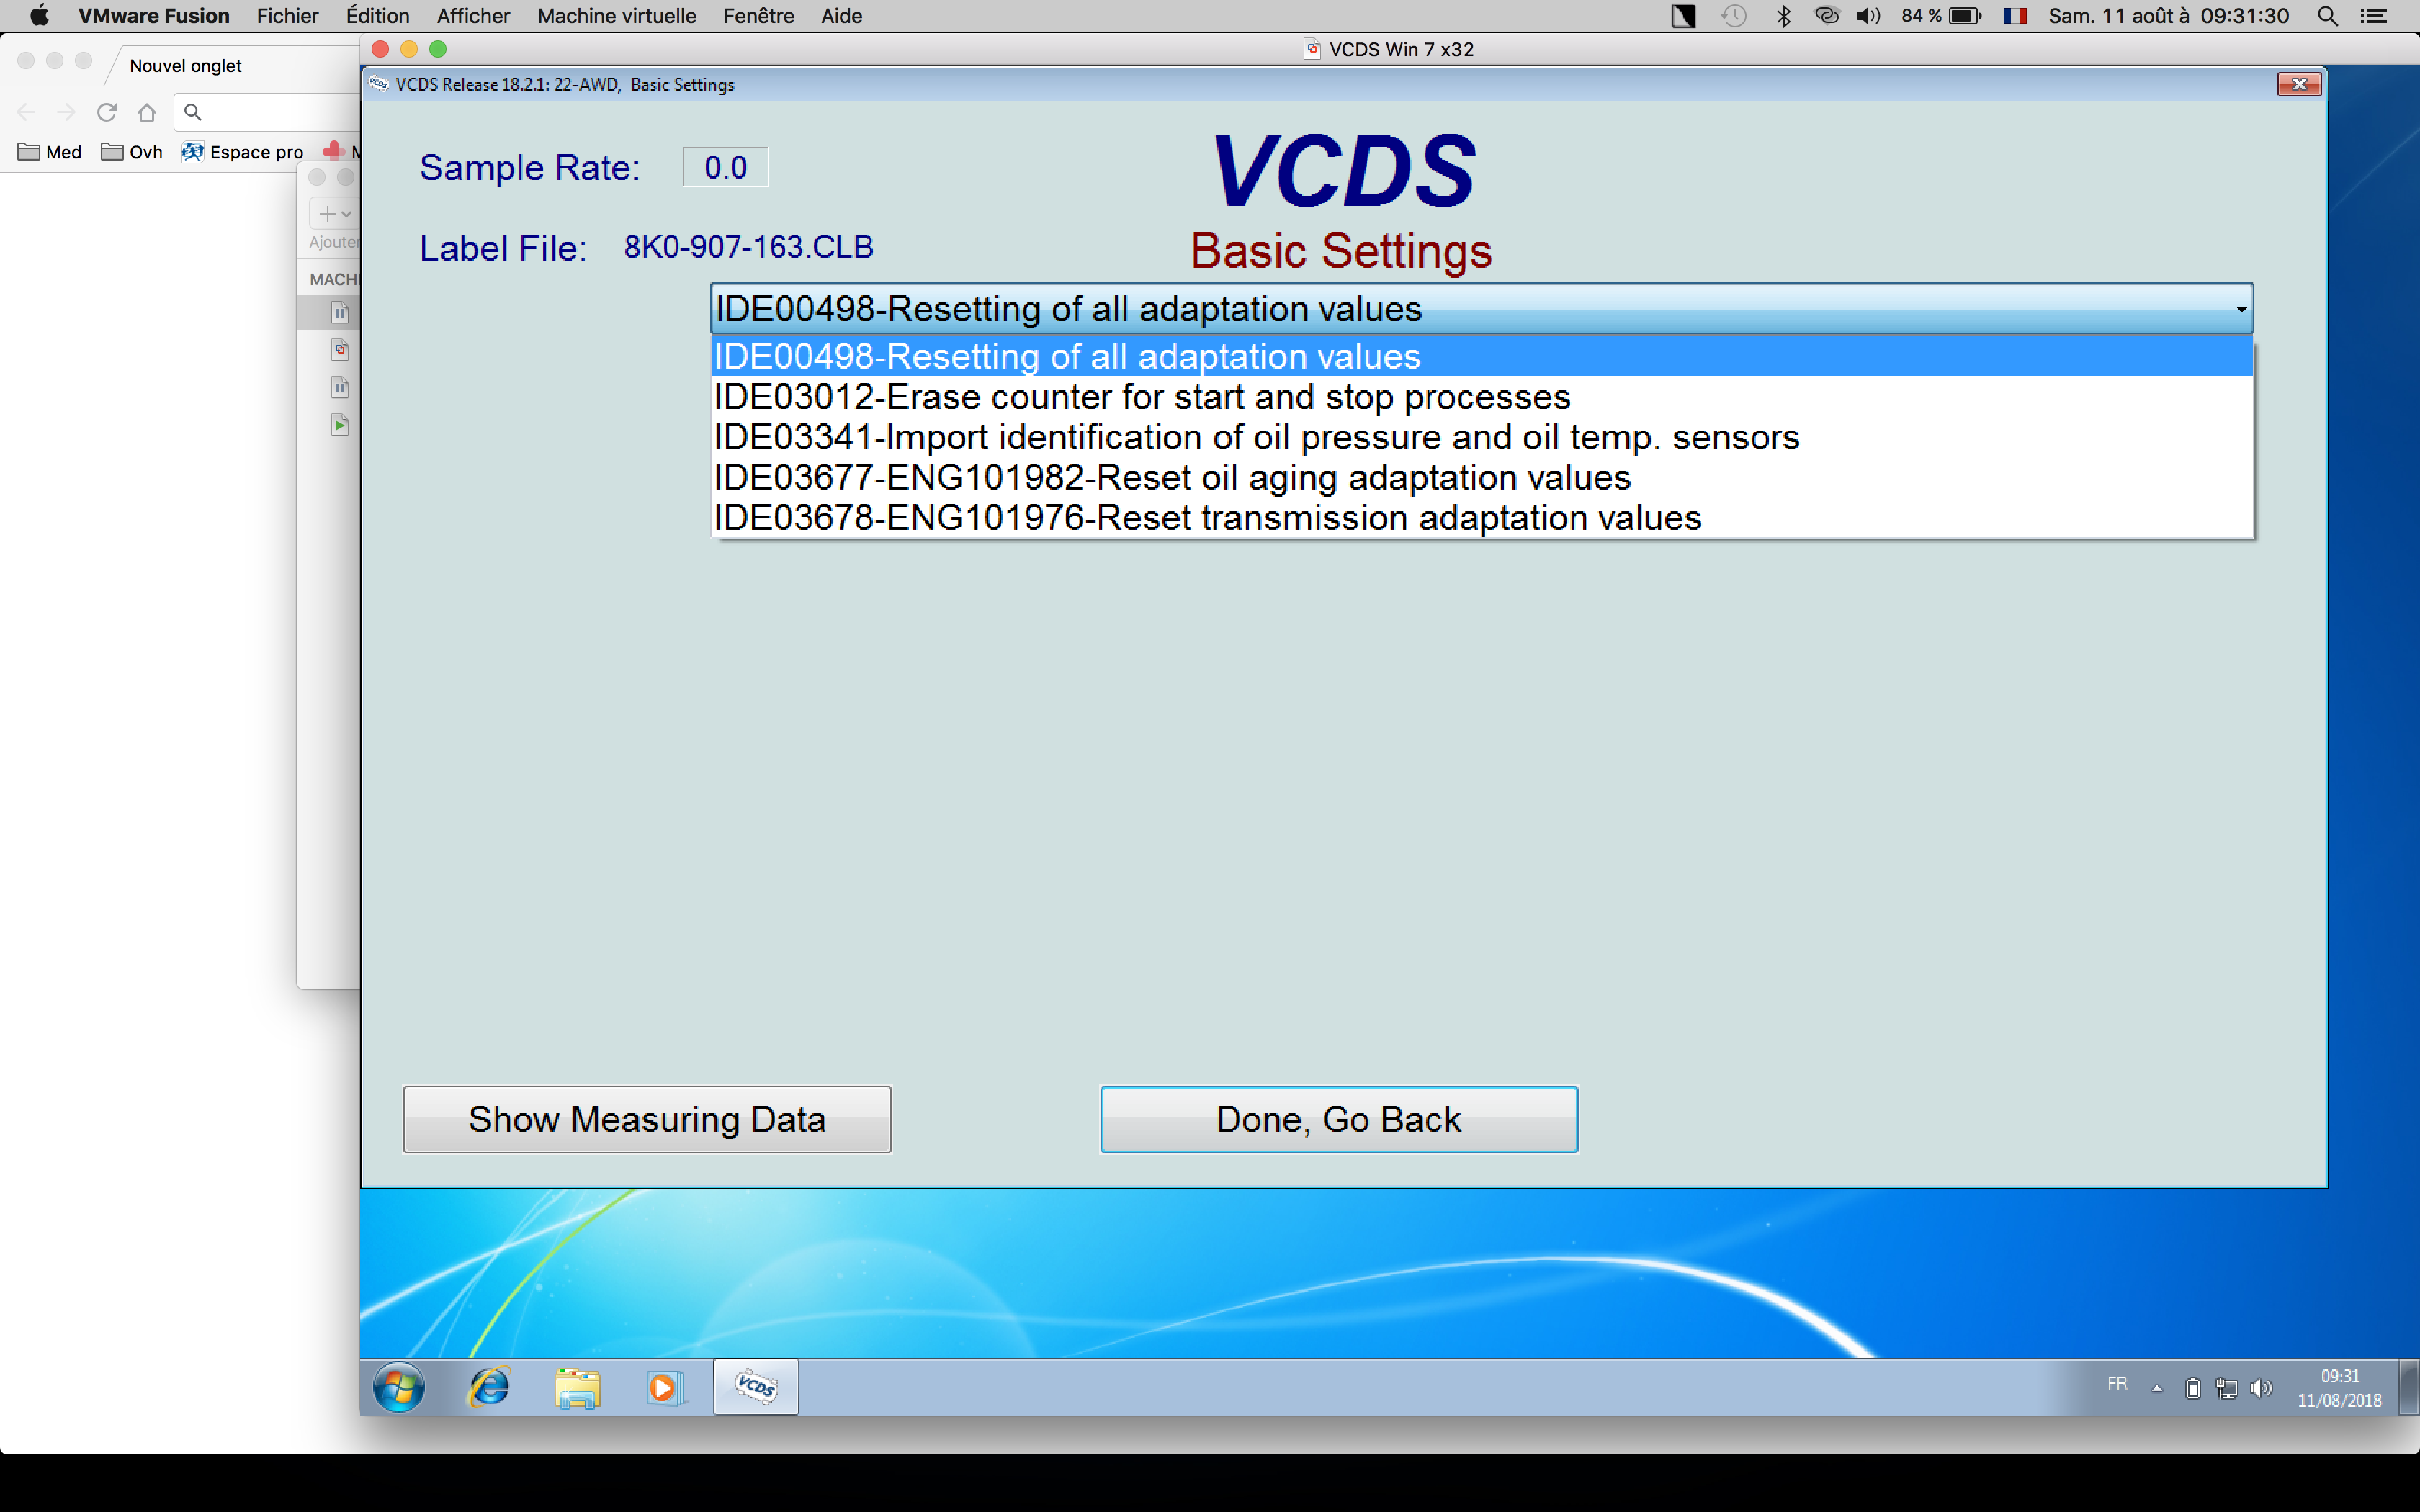Click the FR language indicator in tray
The width and height of the screenshot is (2420, 1512).
(x=2117, y=1384)
